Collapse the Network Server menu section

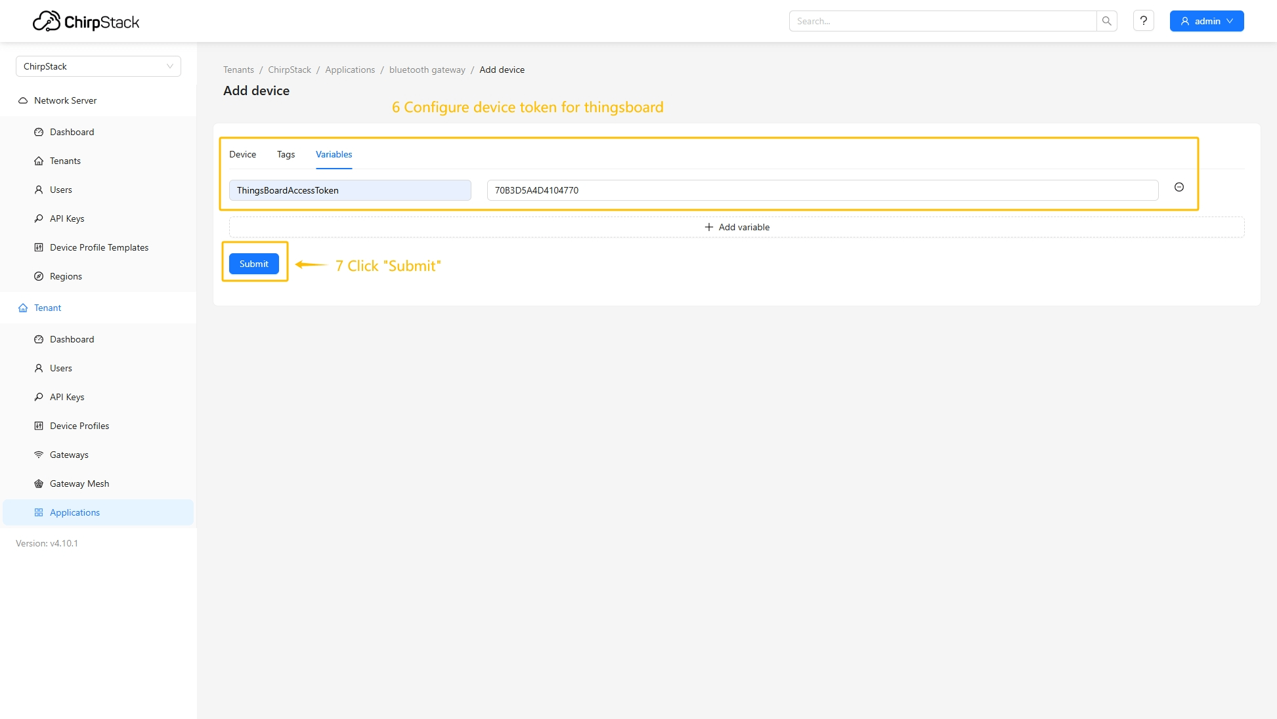pos(65,100)
